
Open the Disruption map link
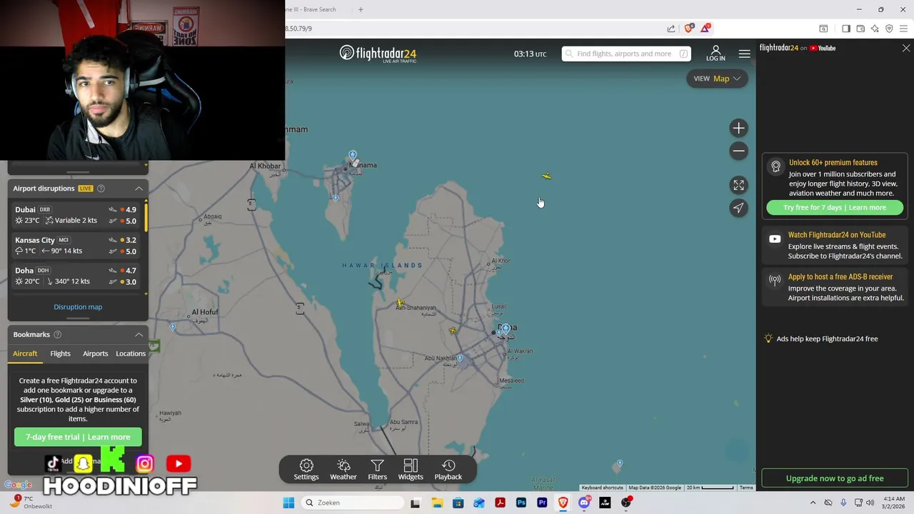(78, 307)
